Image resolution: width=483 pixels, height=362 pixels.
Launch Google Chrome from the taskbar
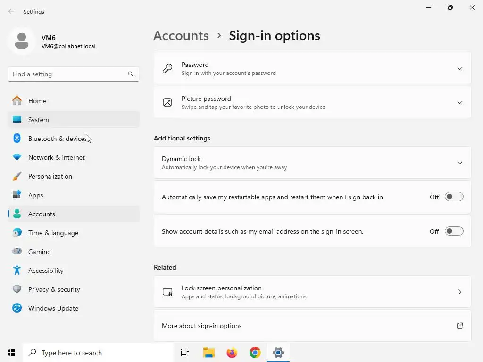[x=255, y=353]
